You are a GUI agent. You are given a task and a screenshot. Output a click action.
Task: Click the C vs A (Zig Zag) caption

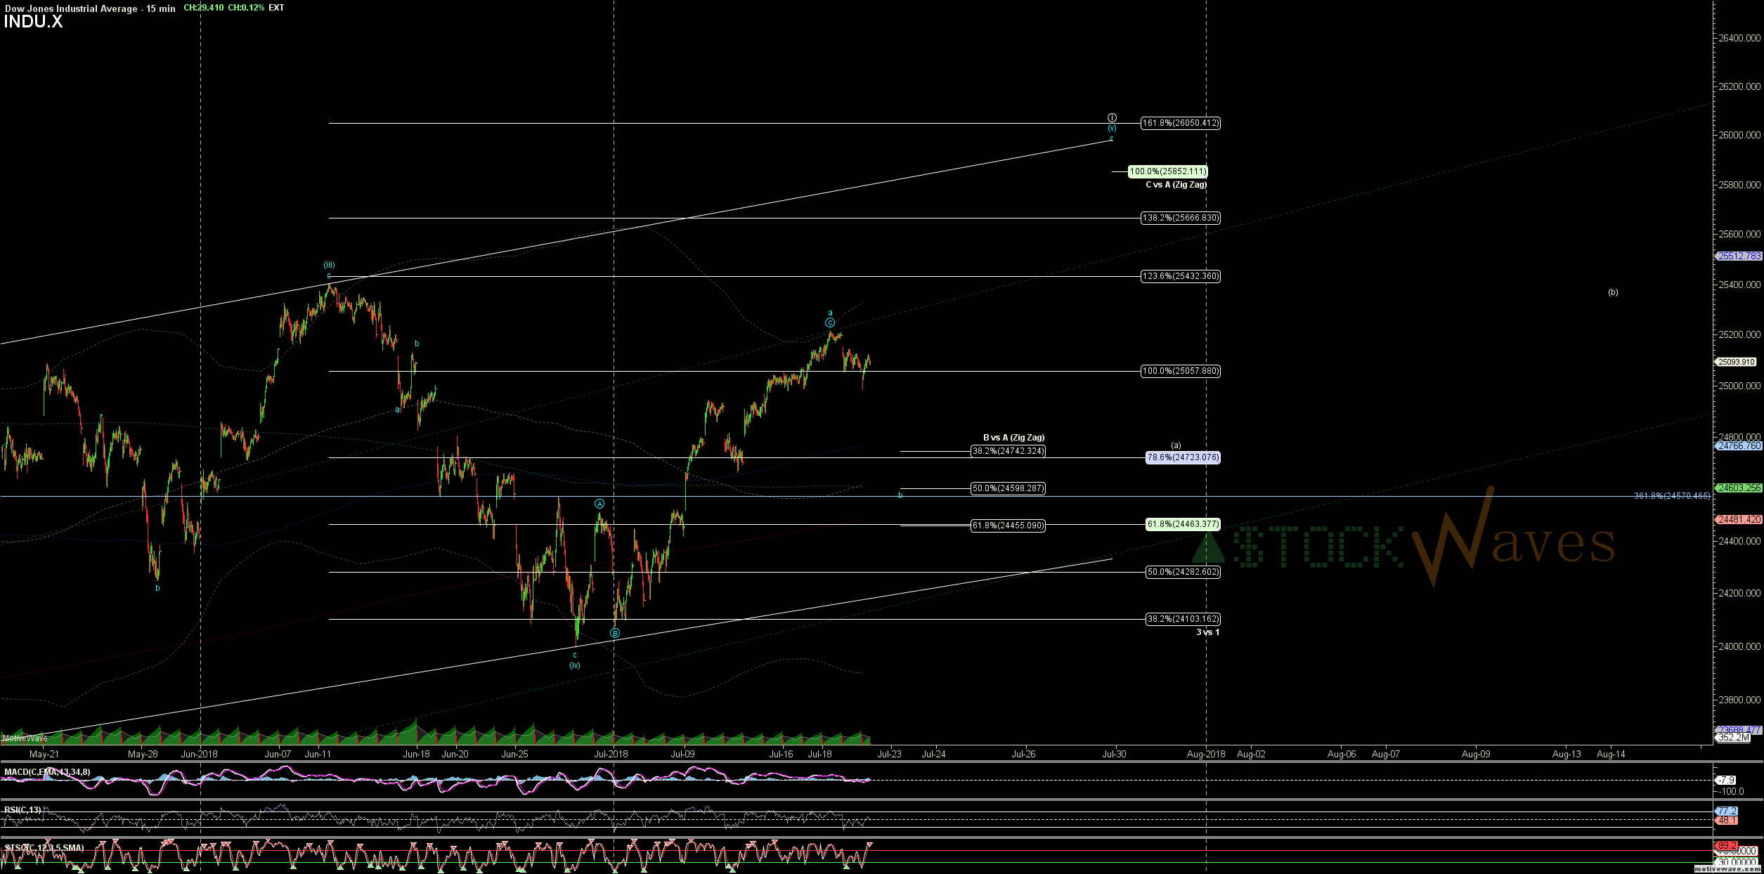pyautogui.click(x=1176, y=185)
